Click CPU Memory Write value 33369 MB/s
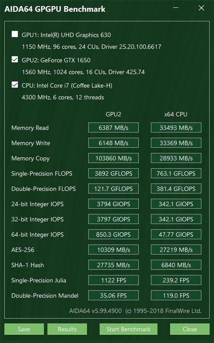214x343 pixels. [x=176, y=143]
